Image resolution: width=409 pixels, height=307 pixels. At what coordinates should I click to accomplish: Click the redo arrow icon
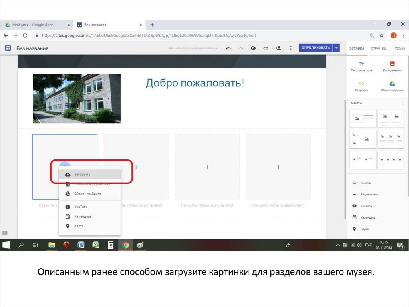click(x=240, y=48)
